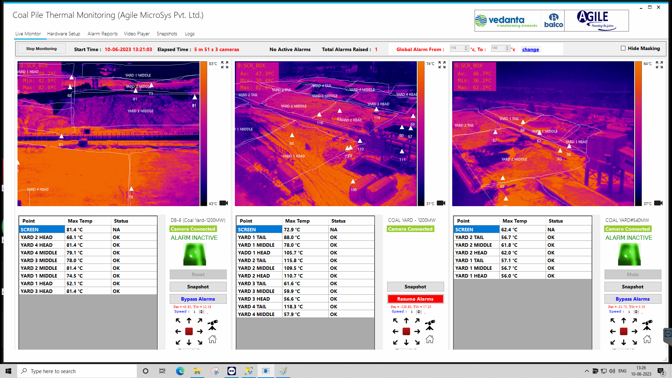The height and width of the screenshot is (378, 672).
Task: Enable the Hide Masking checkbox
Action: tap(623, 48)
